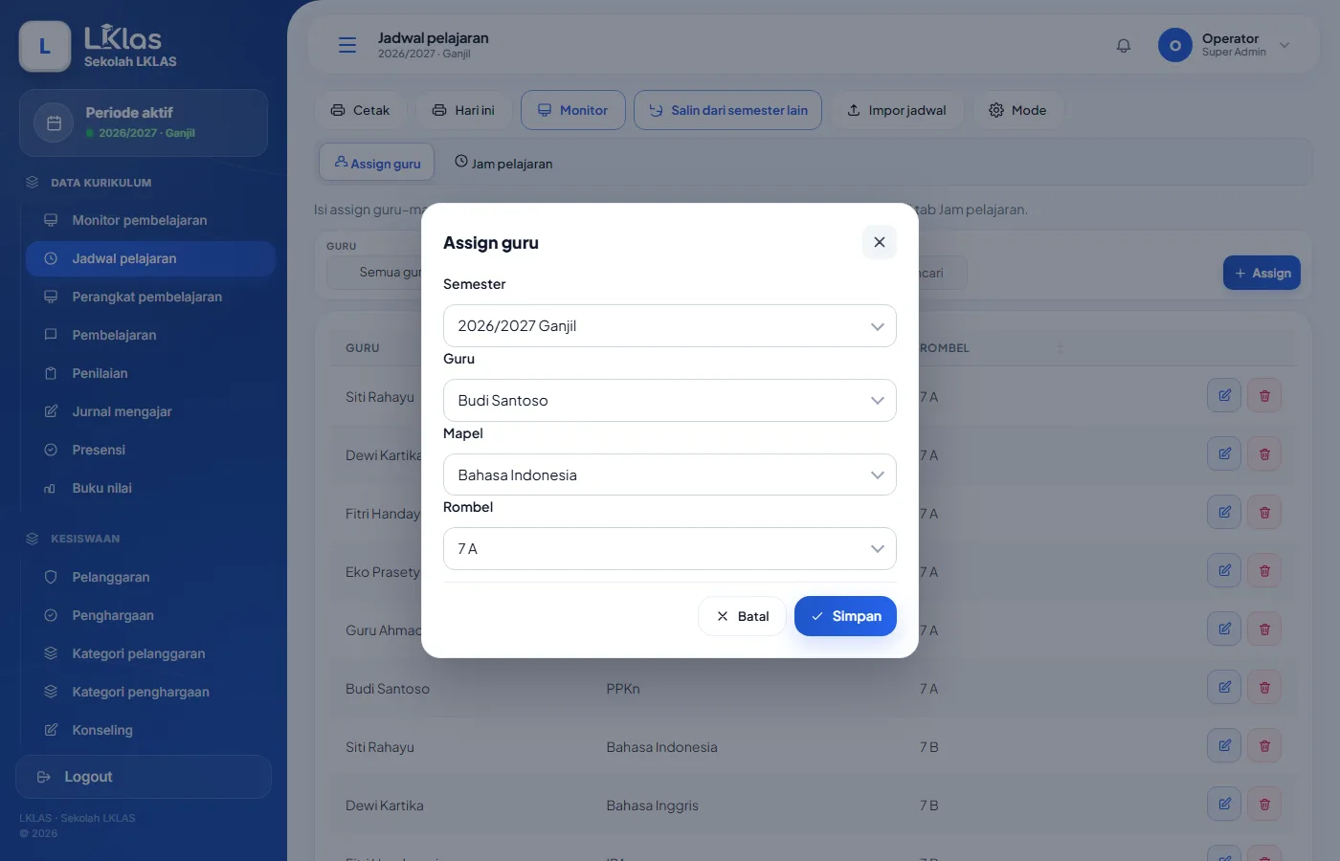
Task: Delete the Budi Santoso PPKn row
Action: click(x=1264, y=687)
